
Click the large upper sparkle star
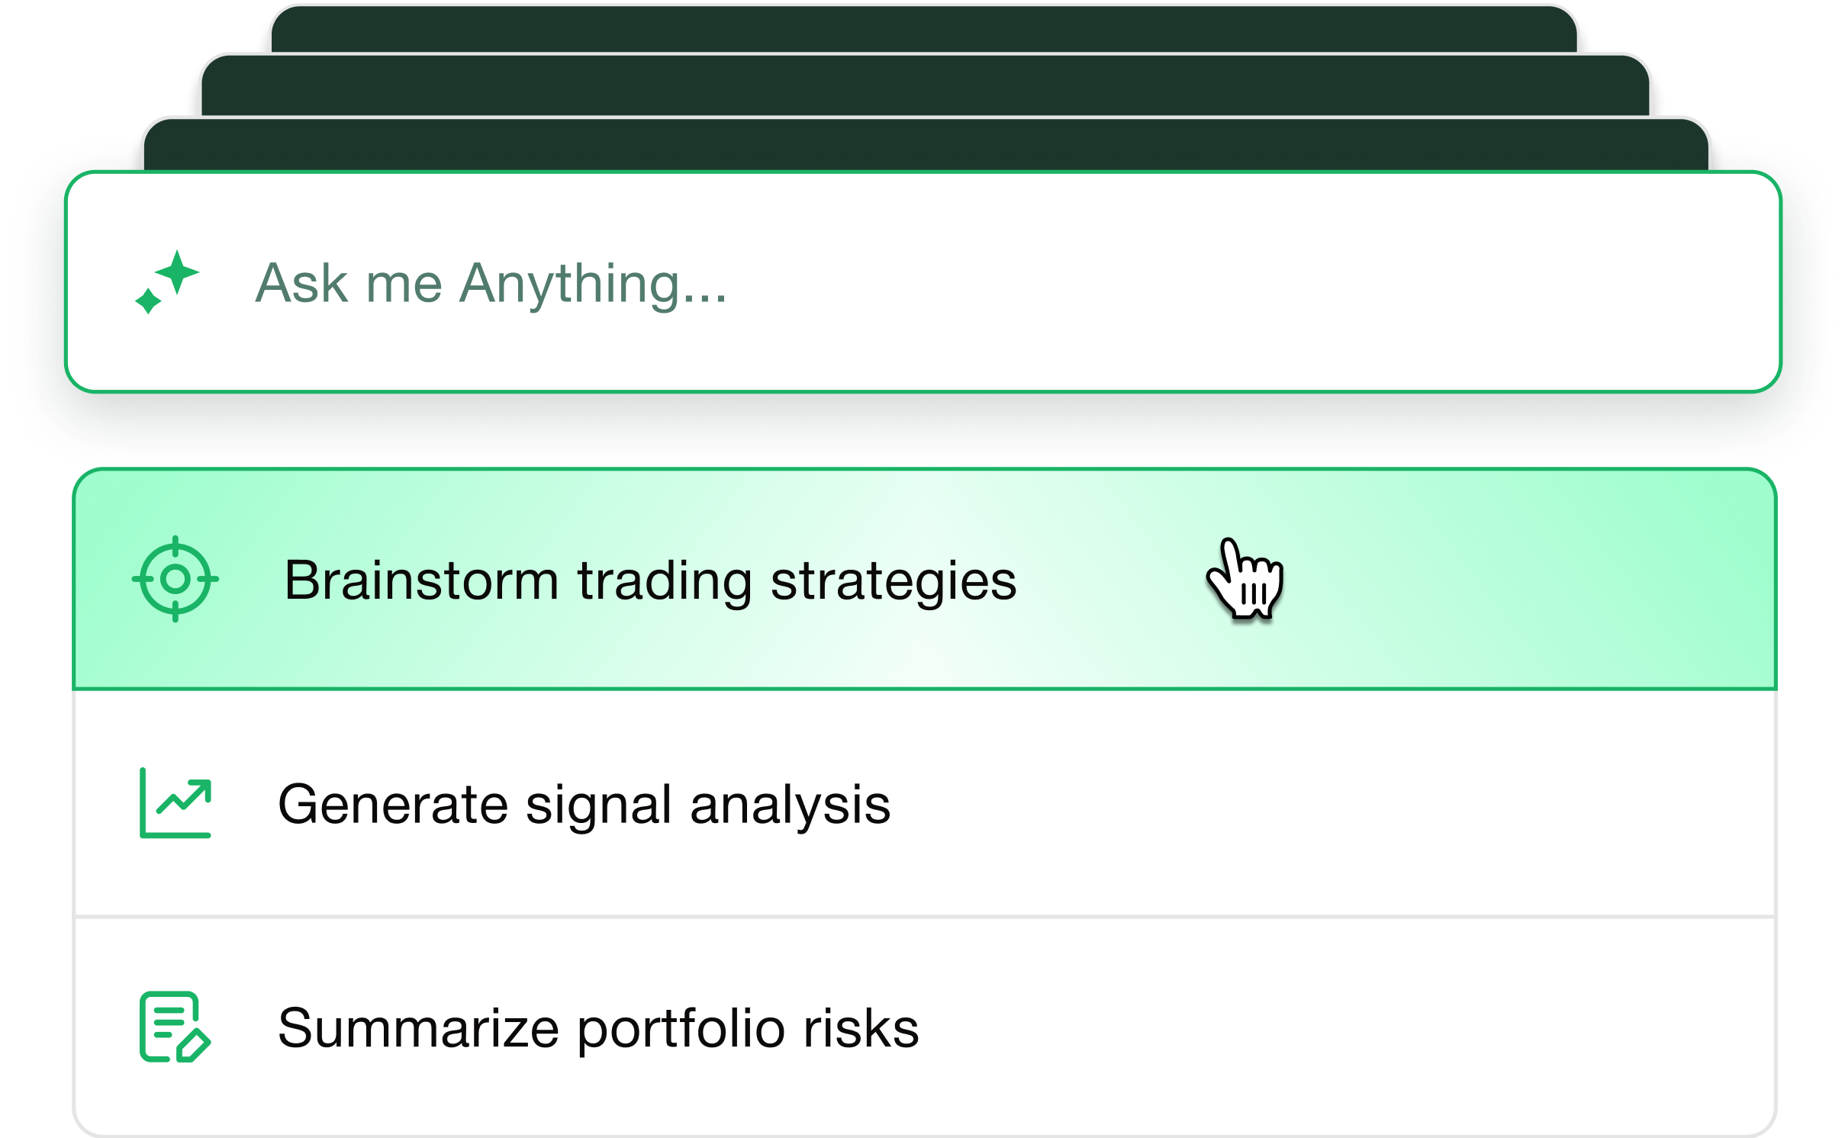(x=179, y=271)
